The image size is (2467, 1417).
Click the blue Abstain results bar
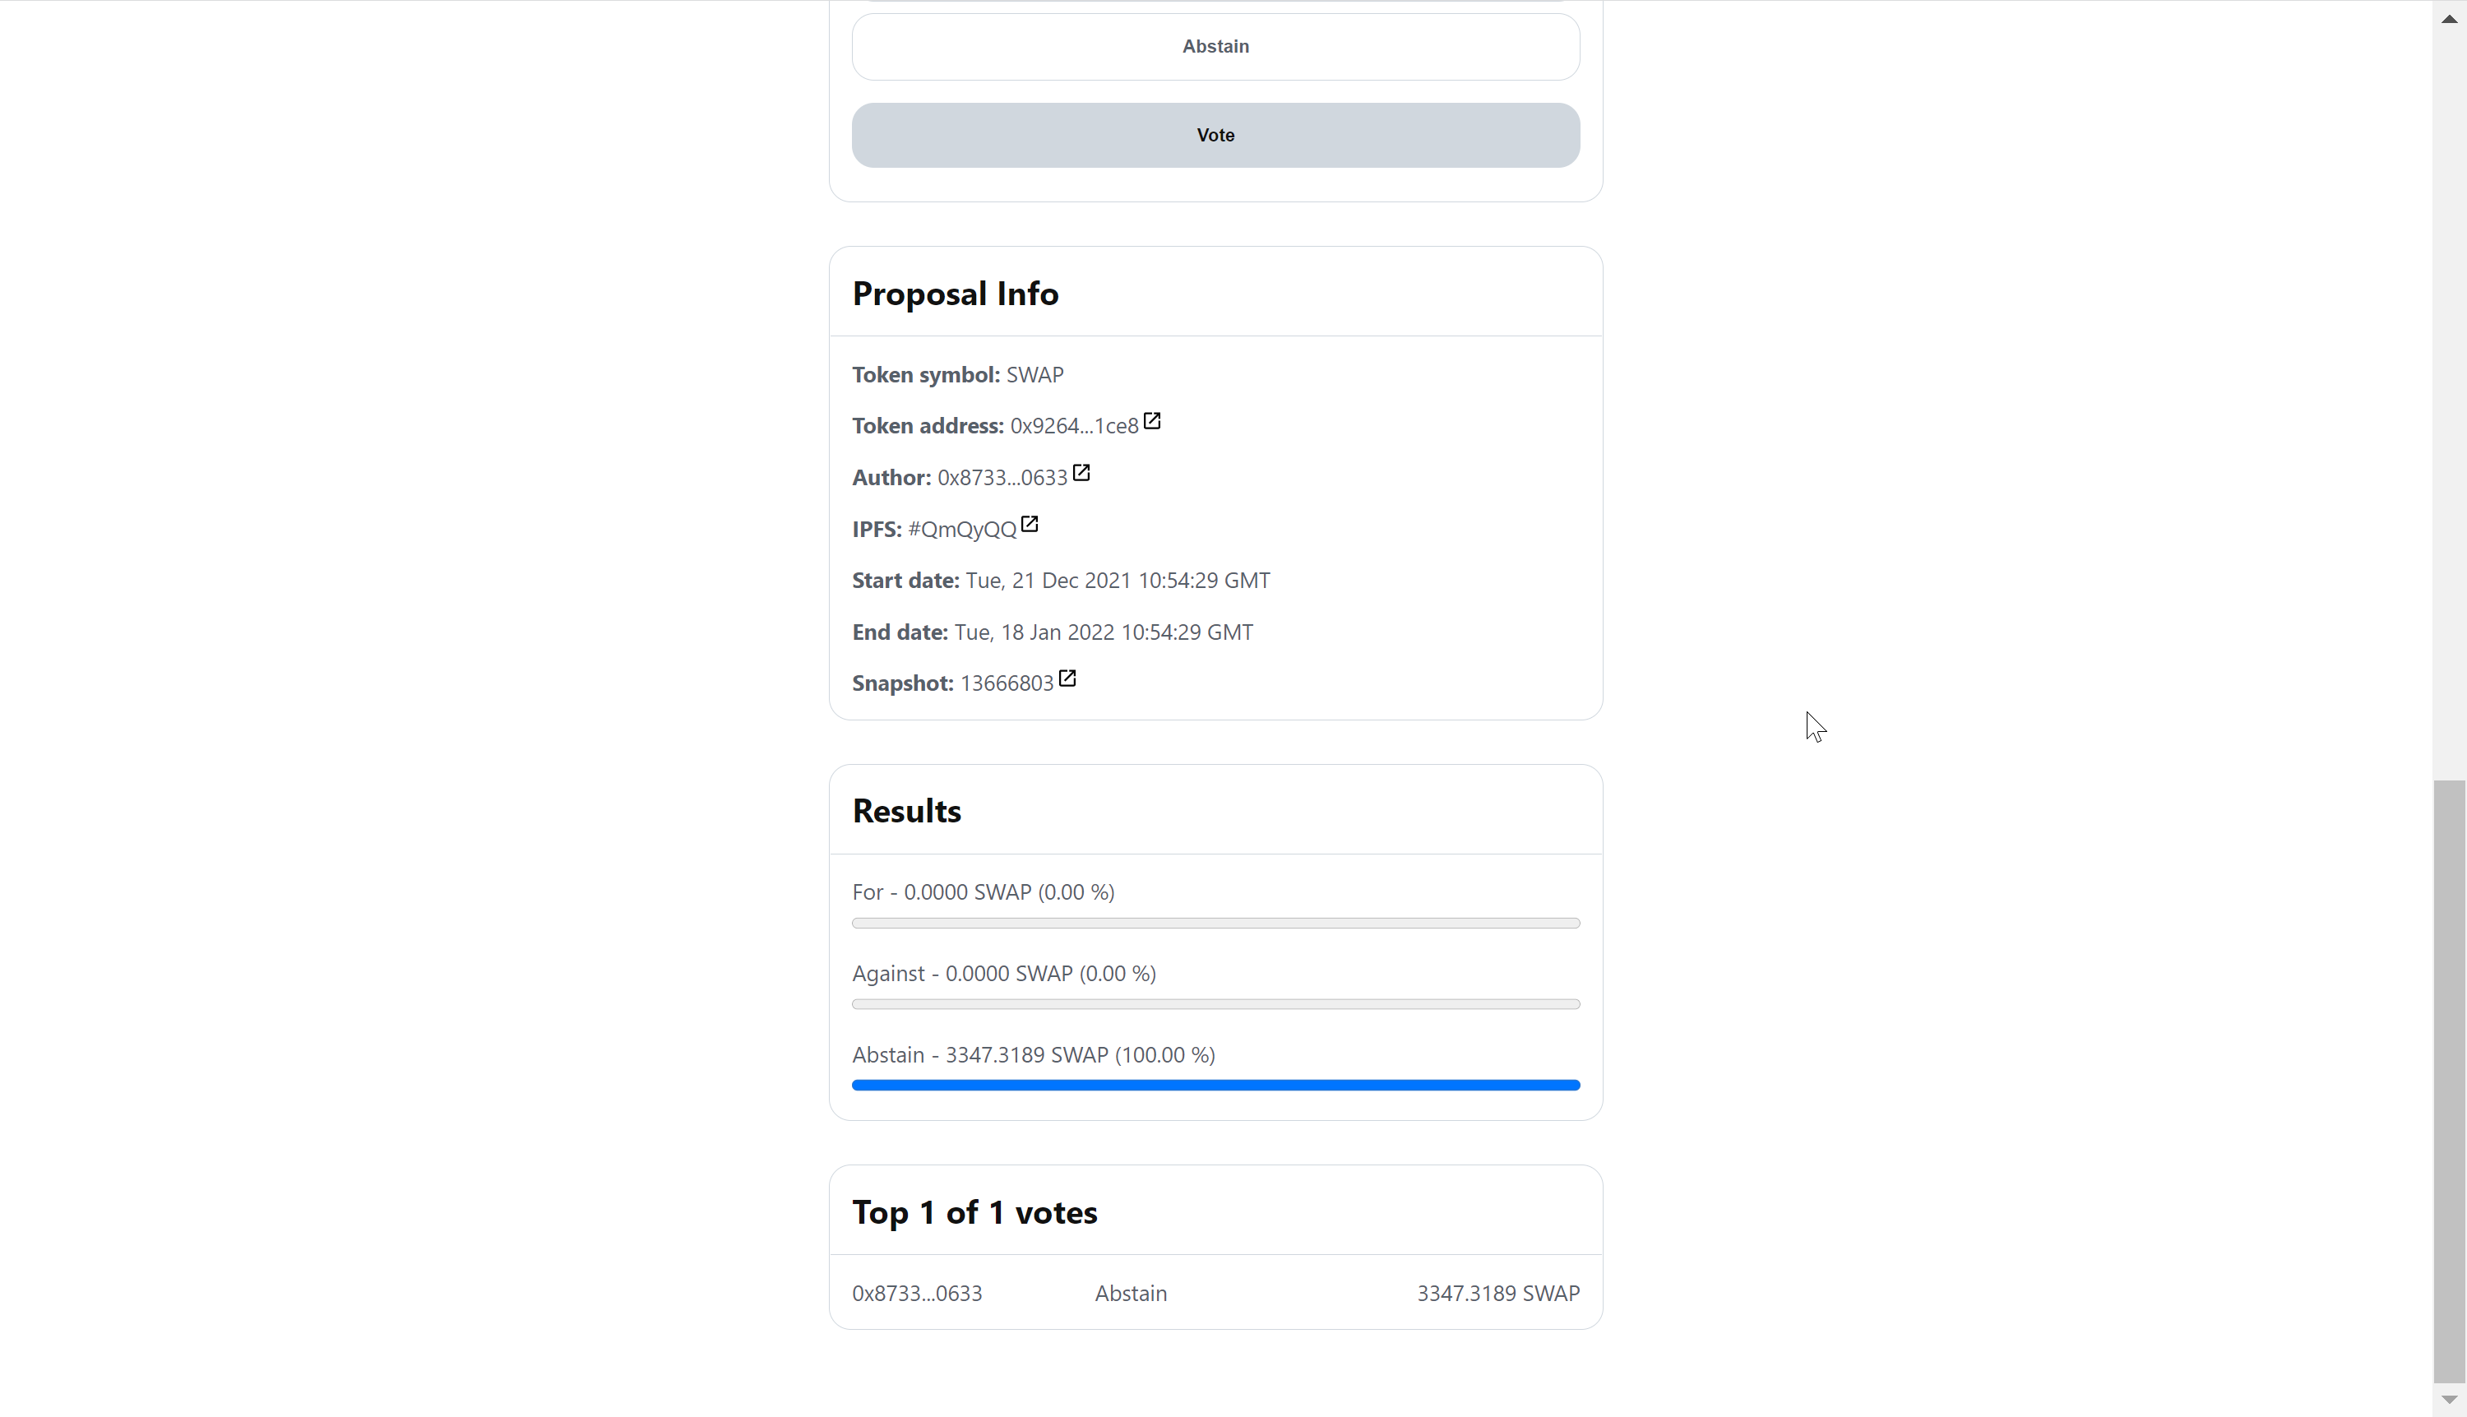click(x=1215, y=1085)
